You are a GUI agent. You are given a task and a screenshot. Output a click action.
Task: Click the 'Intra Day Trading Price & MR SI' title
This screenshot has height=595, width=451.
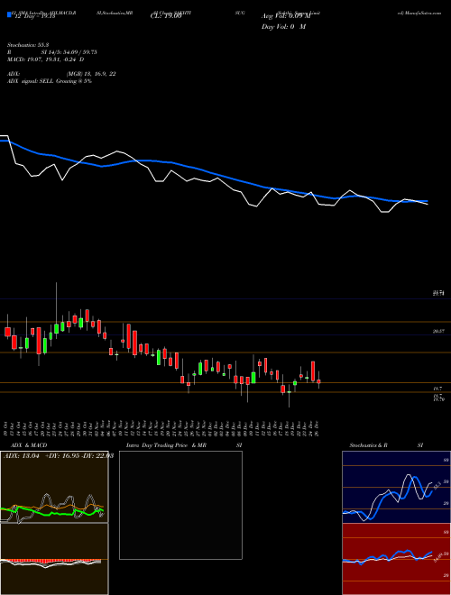tap(184, 445)
